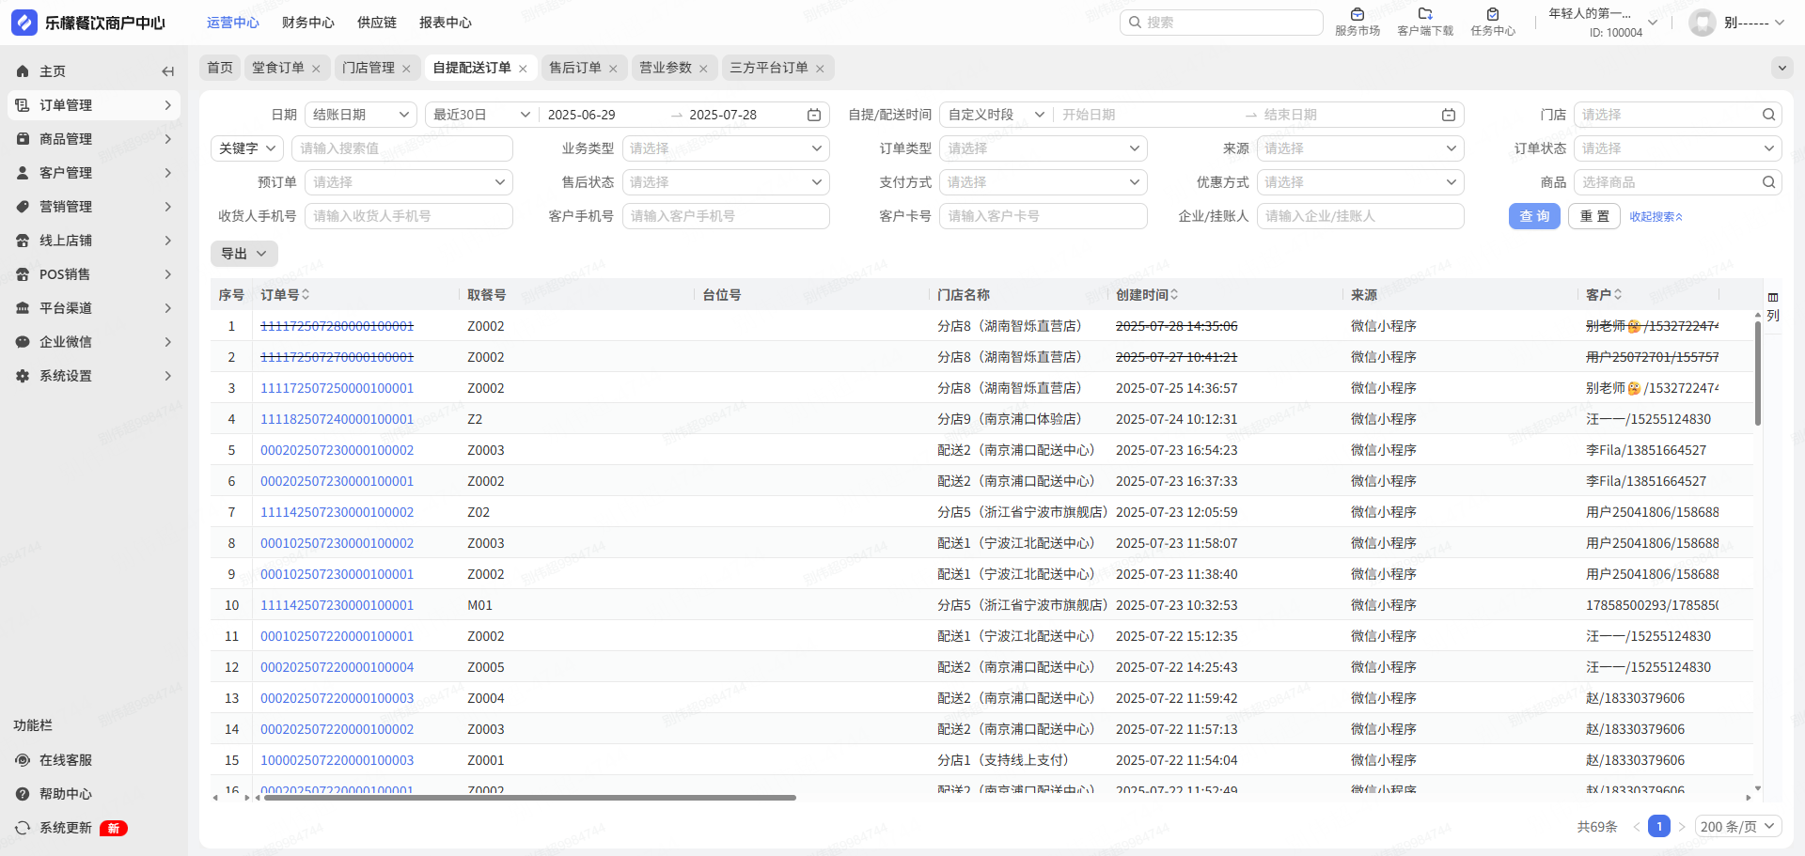Viewport: 1805px width, 856px height.
Task: Switch to 财务中心 top menu
Action: [308, 23]
